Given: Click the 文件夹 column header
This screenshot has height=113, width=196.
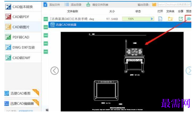Looking at the screenshot, I should pyautogui.click(x=170, y=11).
